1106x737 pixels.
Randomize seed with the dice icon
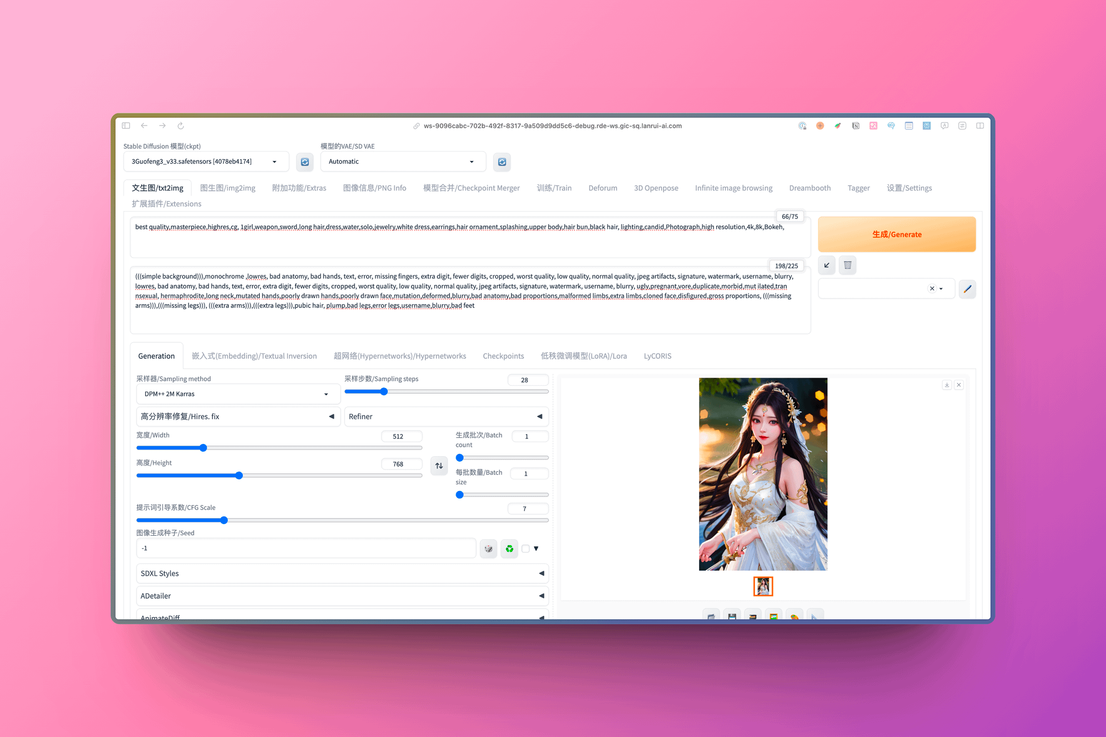[488, 548]
